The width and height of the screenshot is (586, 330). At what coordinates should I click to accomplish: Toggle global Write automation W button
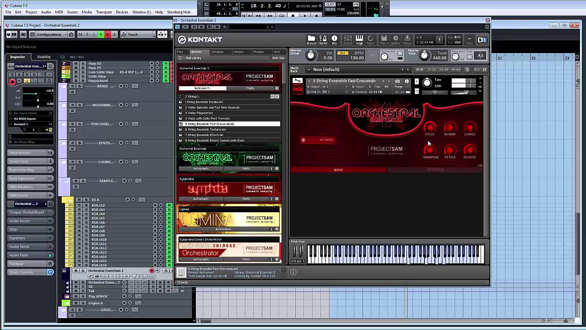[x=108, y=34]
